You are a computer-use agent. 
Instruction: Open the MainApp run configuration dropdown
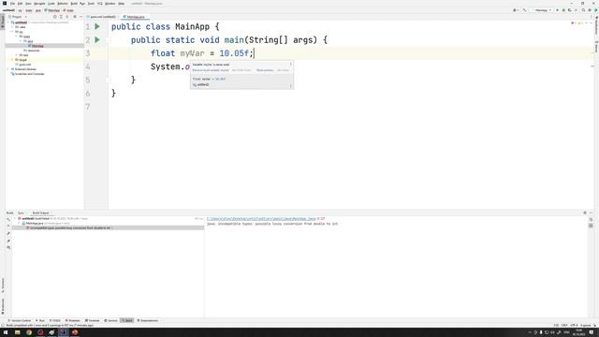543,10
